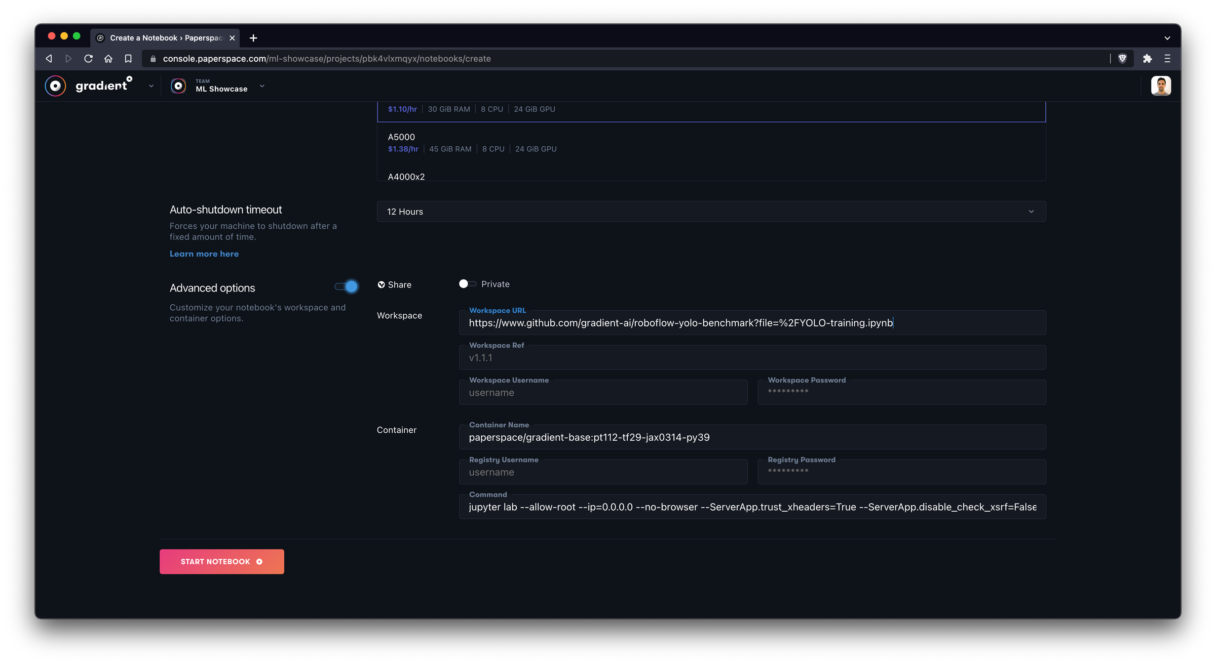
Task: Click the browser back arrow
Action: (49, 59)
